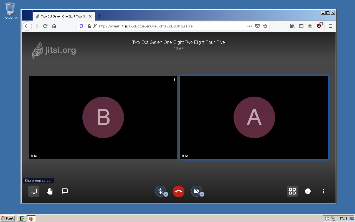Raise your hand with the hand icon

49,191
